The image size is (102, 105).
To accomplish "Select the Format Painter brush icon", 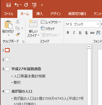I will click(x=18, y=35).
